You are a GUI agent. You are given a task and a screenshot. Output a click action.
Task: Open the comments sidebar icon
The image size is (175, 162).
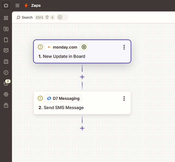pos(6,51)
